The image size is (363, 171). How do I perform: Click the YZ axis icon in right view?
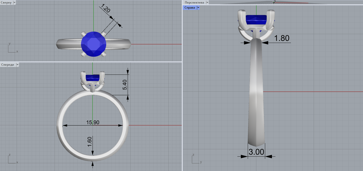[196, 159]
